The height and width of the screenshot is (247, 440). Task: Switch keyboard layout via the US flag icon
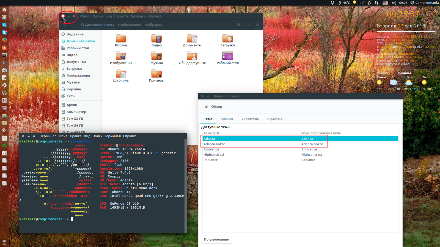coord(385,3)
